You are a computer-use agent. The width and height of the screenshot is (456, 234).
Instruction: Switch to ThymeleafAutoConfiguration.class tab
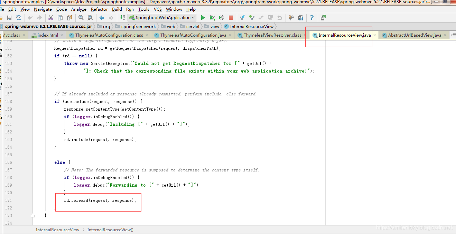[109, 35]
